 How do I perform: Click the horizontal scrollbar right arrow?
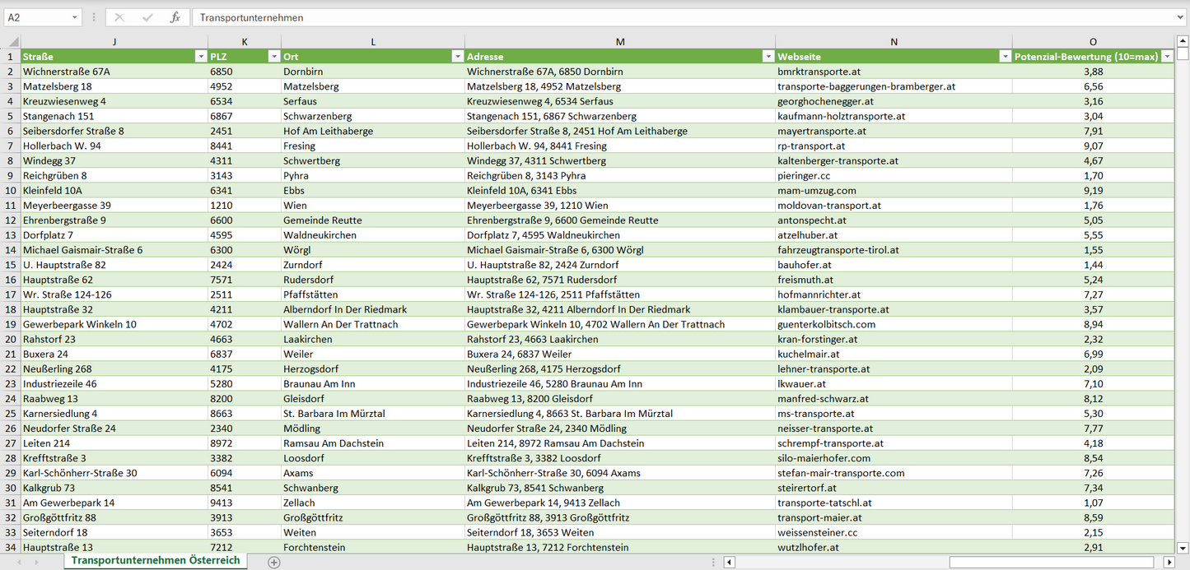1169,562
